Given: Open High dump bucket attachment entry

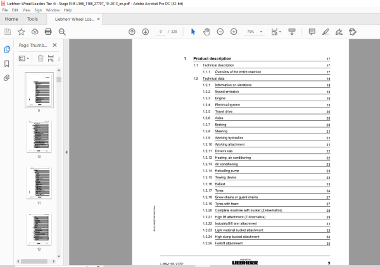Looking at the screenshot, I should [237, 237].
